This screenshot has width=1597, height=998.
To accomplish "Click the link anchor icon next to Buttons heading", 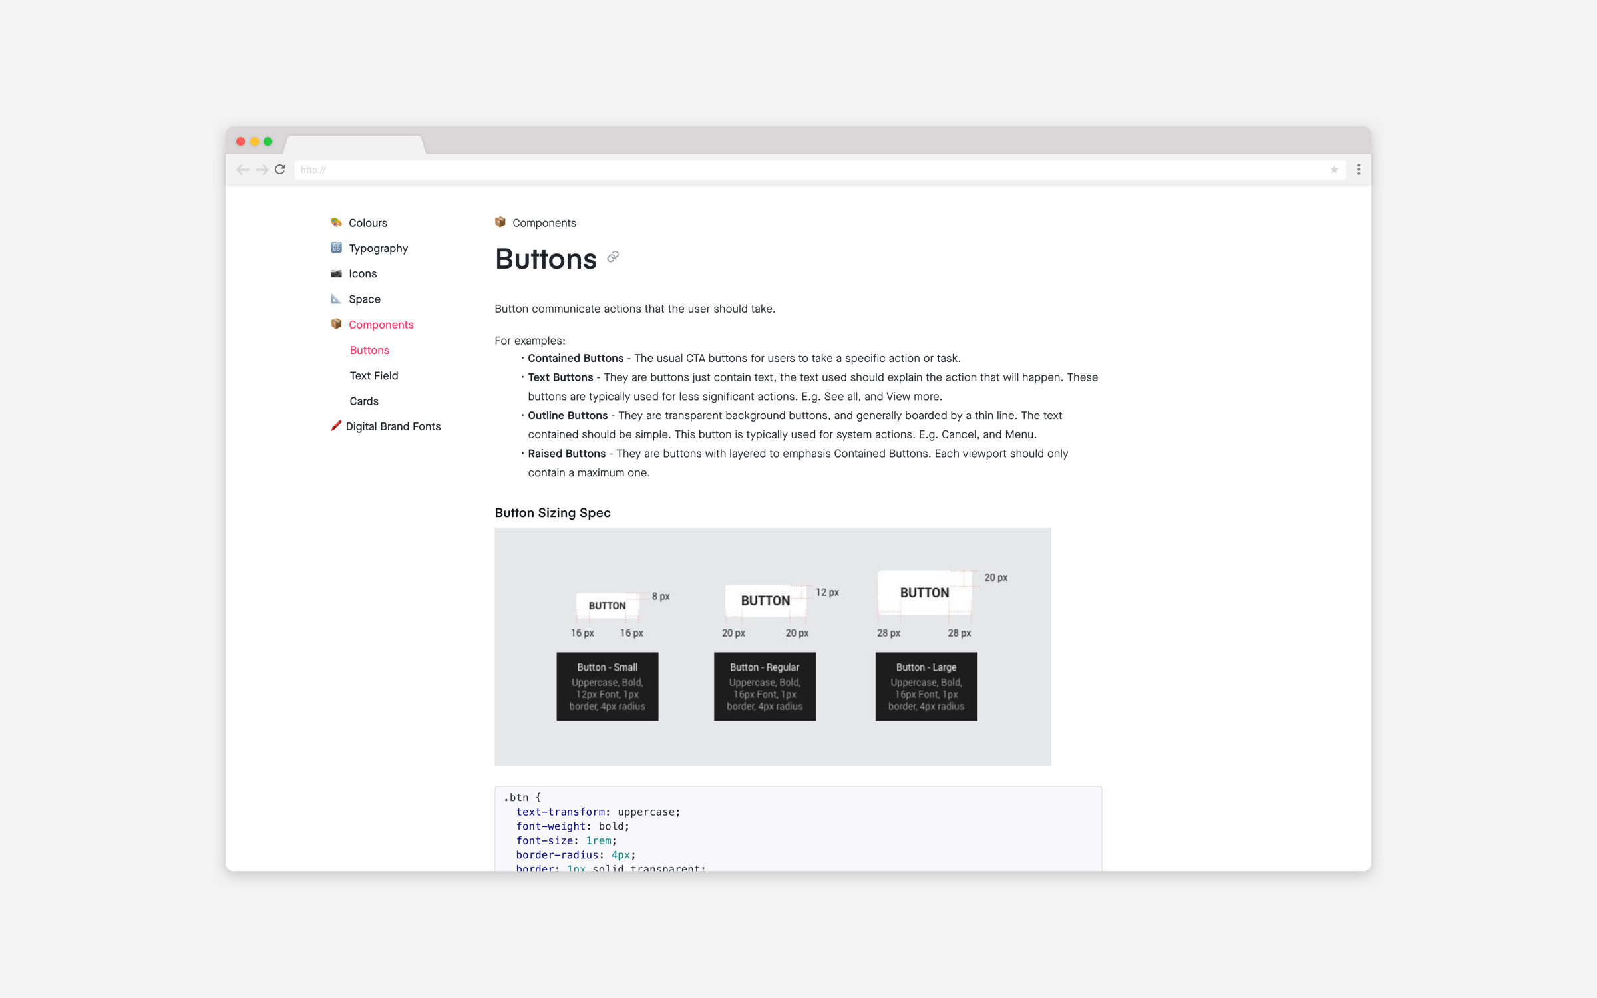I will (x=612, y=258).
